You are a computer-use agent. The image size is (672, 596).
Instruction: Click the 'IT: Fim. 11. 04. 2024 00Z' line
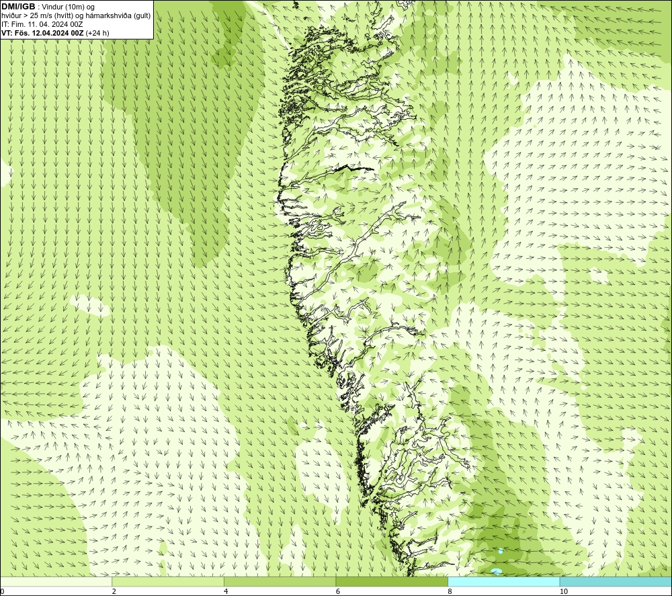[42, 24]
